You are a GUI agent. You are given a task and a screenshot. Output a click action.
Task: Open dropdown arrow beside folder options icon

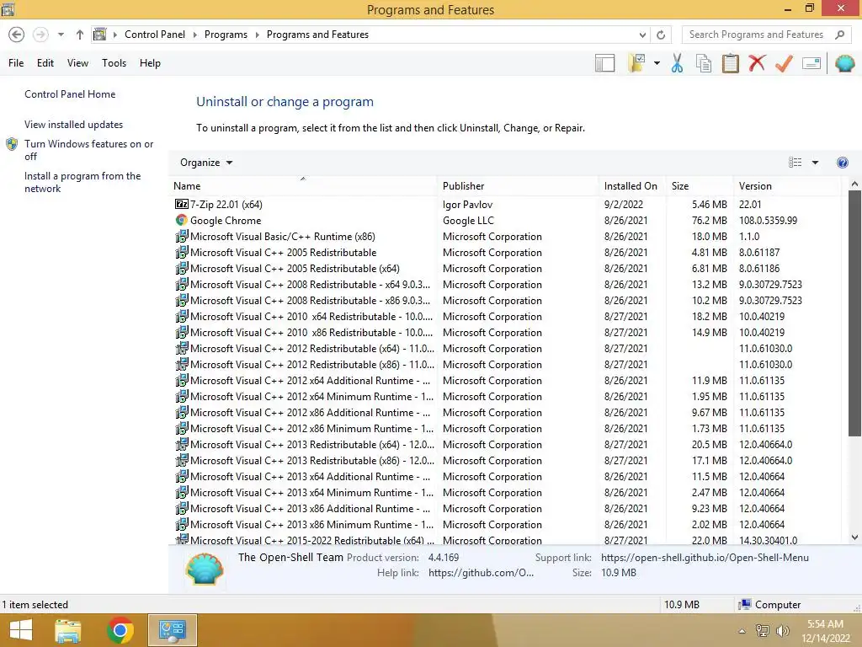pyautogui.click(x=657, y=63)
